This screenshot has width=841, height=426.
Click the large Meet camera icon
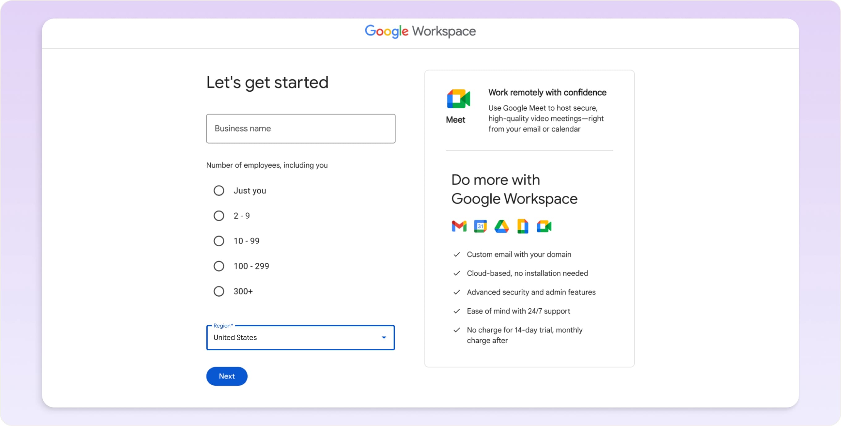(458, 98)
